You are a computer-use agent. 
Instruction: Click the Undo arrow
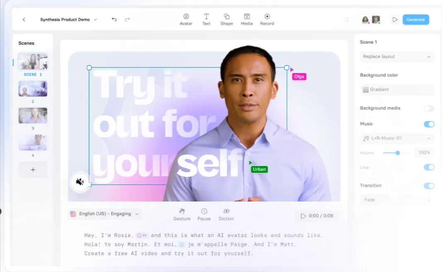tap(114, 19)
